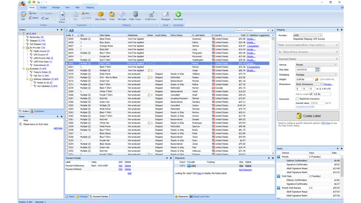
Task: Check the Purple Hat order 6004 checkbox
Action: coord(67,56)
